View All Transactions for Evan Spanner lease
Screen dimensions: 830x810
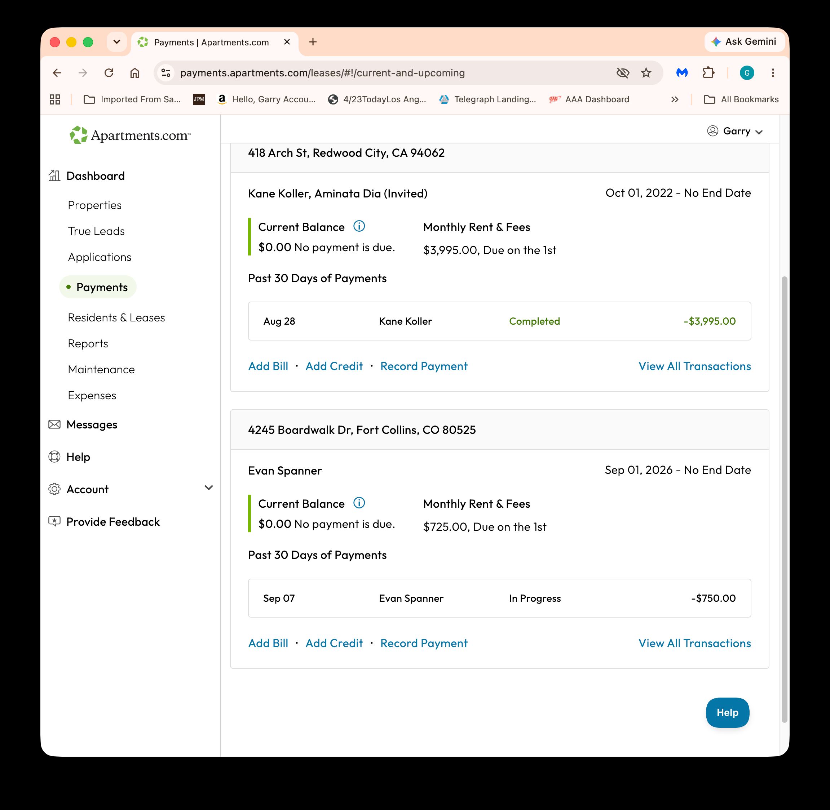695,643
